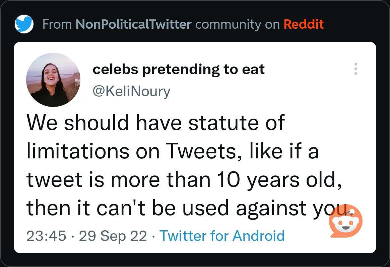Click the orange Reddit link in header
The image size is (390, 267).
point(304,24)
